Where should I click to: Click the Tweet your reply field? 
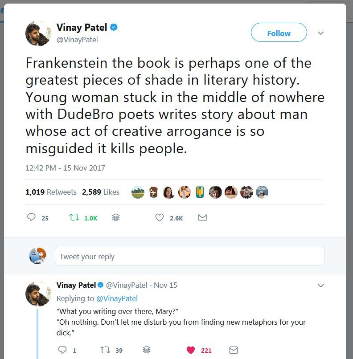[189, 257]
